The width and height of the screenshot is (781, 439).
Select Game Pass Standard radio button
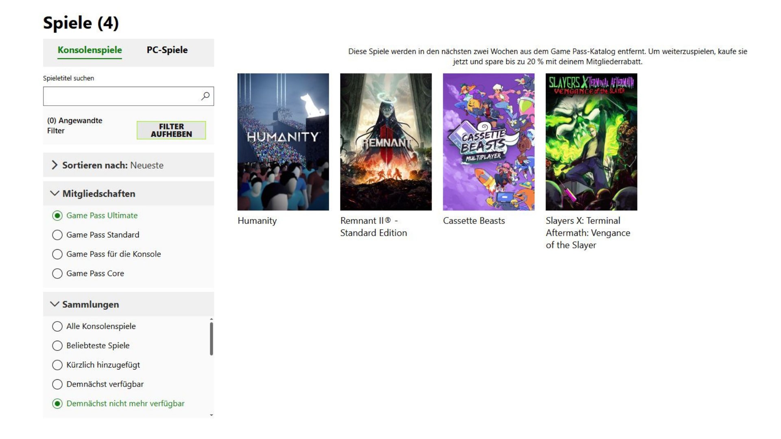(x=57, y=235)
